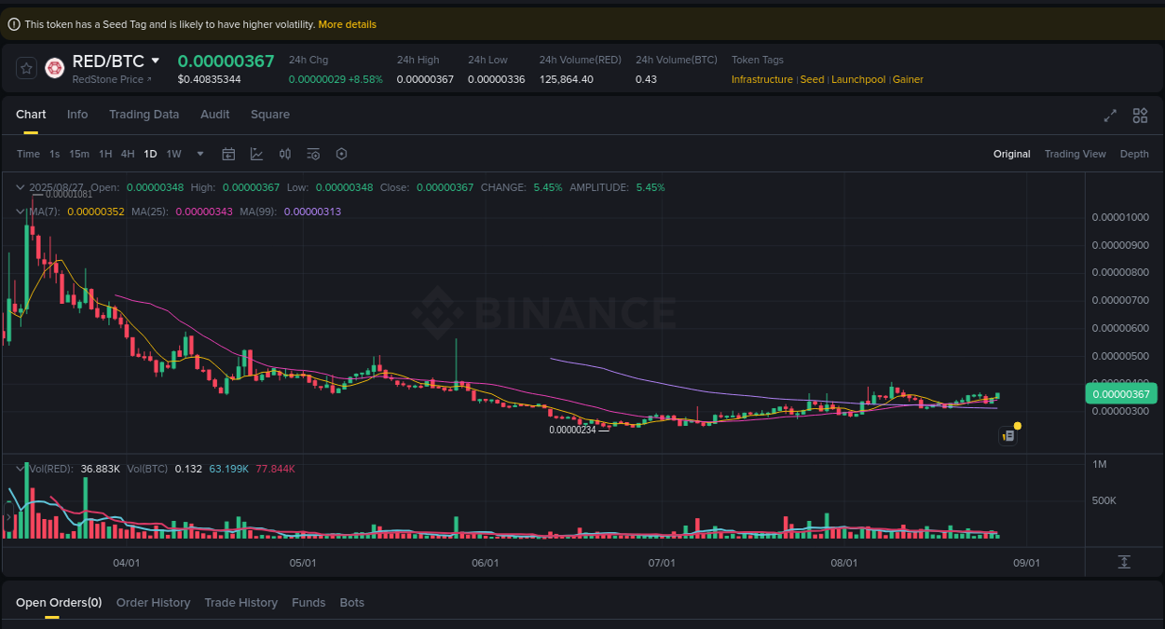Image resolution: width=1165 pixels, height=629 pixels.
Task: Click the green current price label on the axis
Action: (1121, 394)
